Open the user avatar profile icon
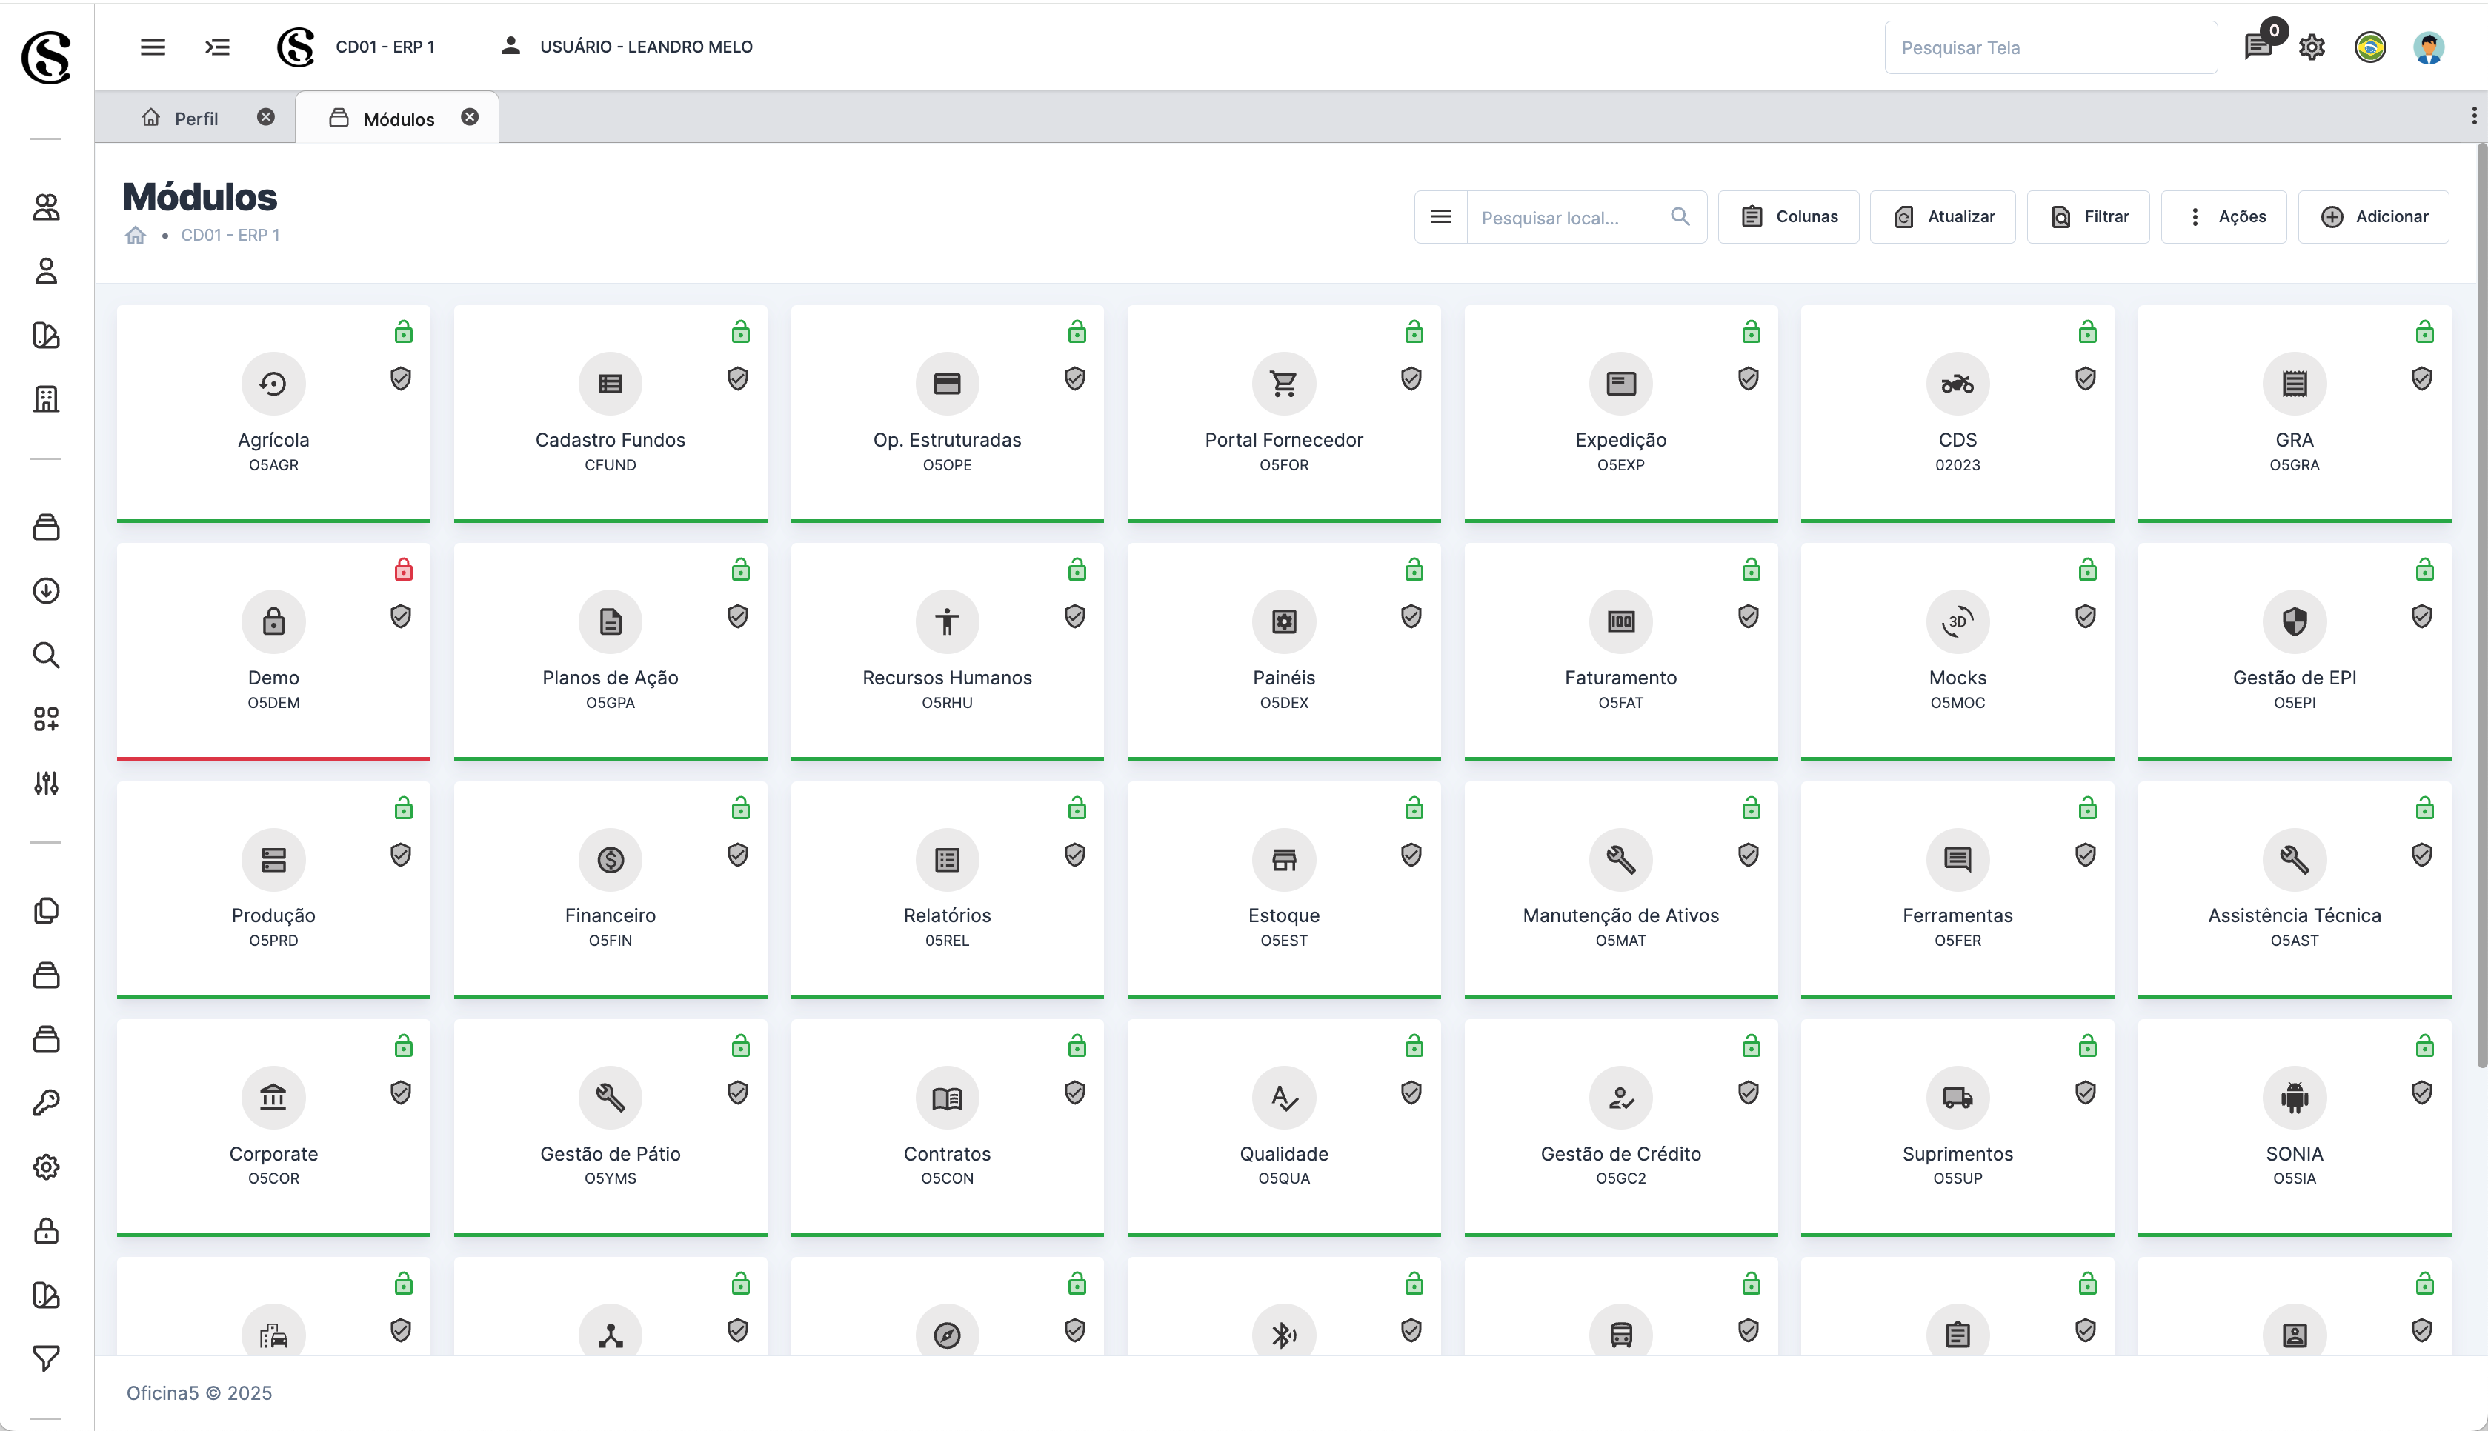Viewport: 2488px width, 1431px height. [x=2428, y=47]
